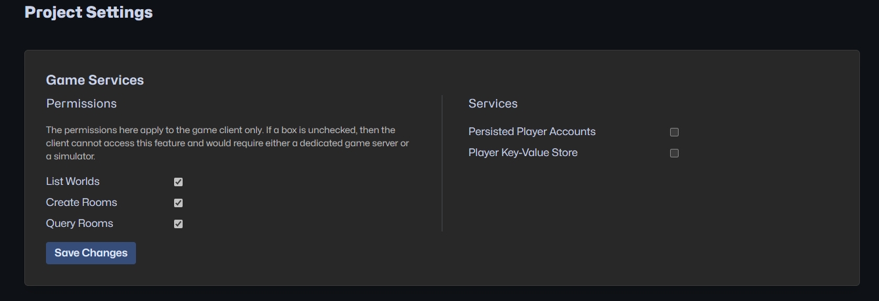Click the vertical divider beside Services column
The image size is (879, 301).
pyautogui.click(x=442, y=164)
